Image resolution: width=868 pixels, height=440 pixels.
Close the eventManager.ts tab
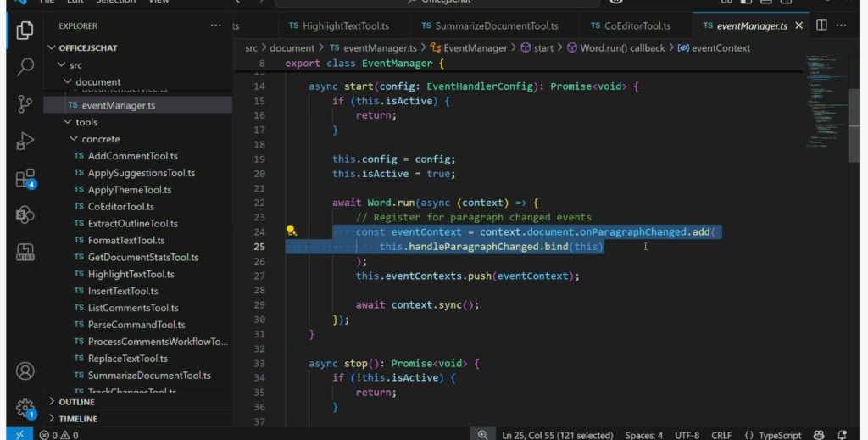coord(799,25)
